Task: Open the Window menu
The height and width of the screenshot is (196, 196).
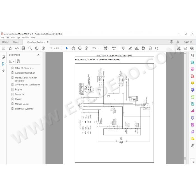Action: click(x=25, y=38)
